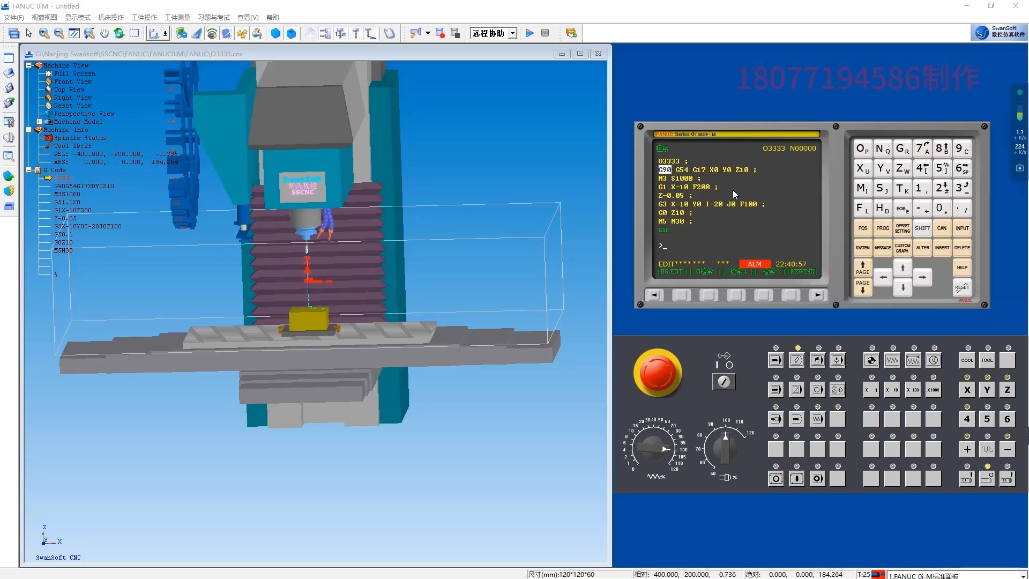
Task: Click the PAGE up key
Action: (x=863, y=268)
